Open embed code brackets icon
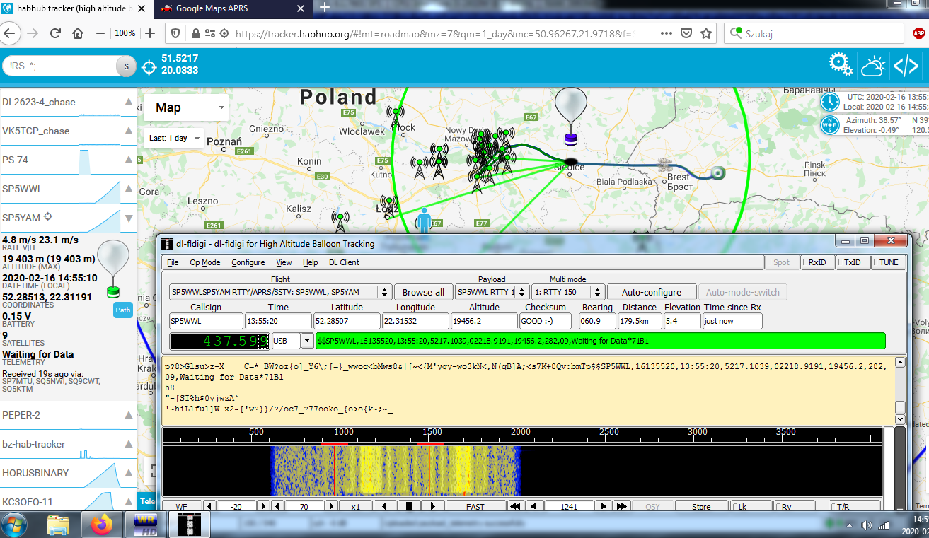Viewport: 929px width, 538px height. 906,66
